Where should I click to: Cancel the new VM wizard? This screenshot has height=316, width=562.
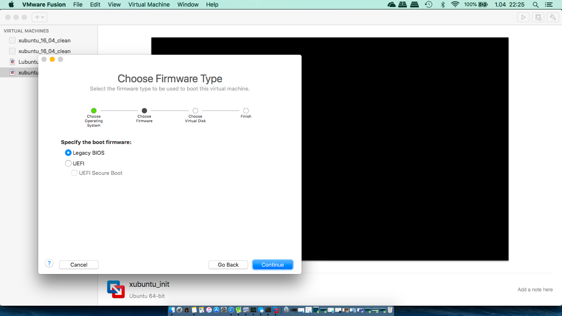(79, 265)
